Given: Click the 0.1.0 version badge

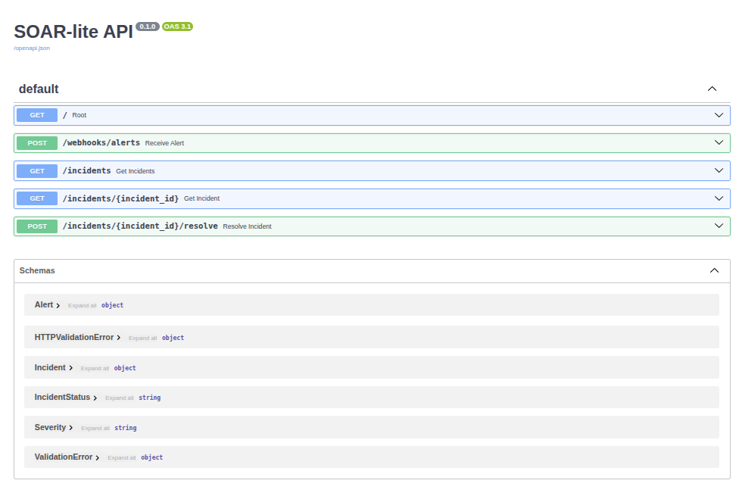Looking at the screenshot, I should tap(147, 26).
